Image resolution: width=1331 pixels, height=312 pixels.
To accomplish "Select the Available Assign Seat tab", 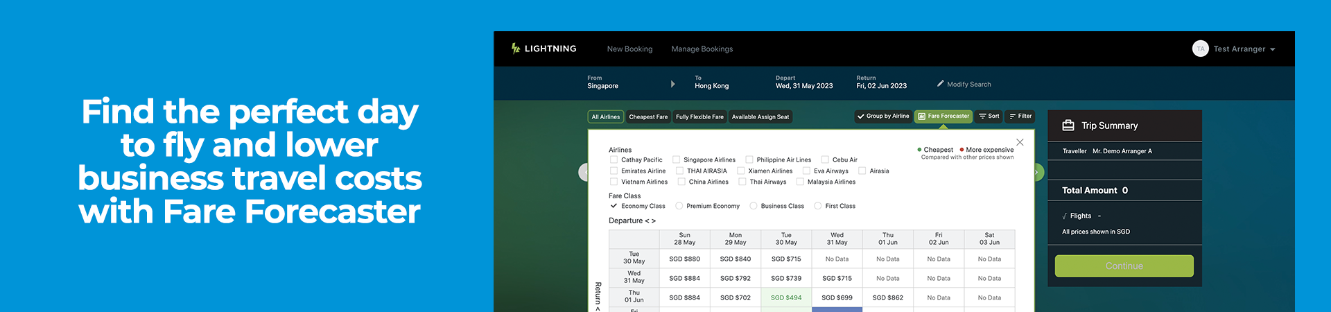I will pos(760,117).
